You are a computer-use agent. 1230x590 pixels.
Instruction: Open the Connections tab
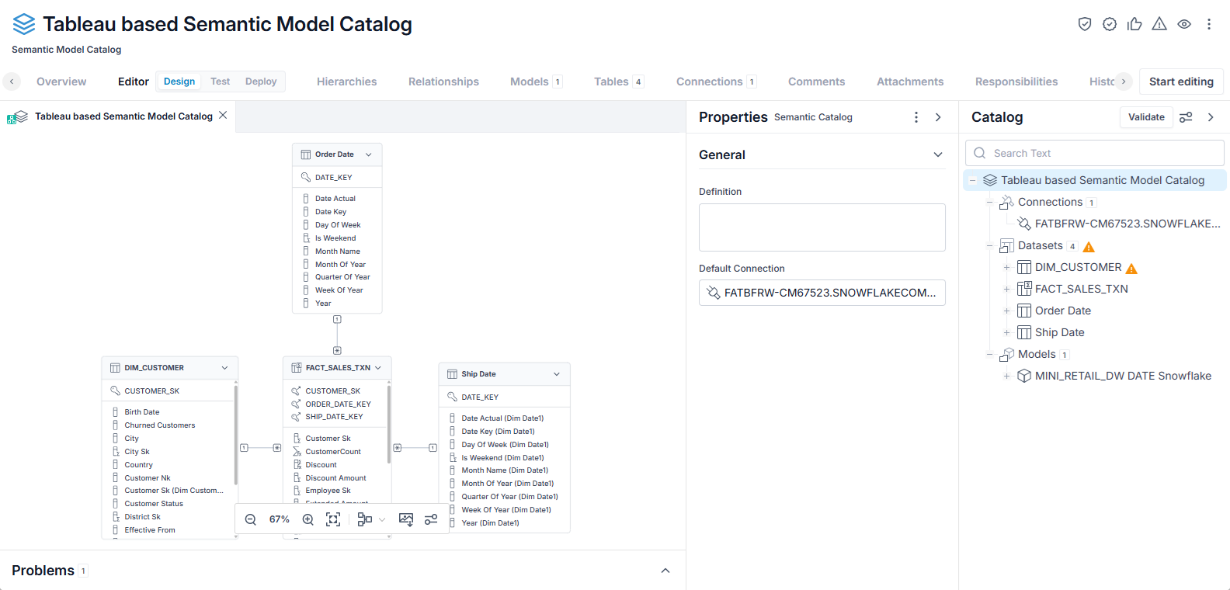[x=716, y=82]
